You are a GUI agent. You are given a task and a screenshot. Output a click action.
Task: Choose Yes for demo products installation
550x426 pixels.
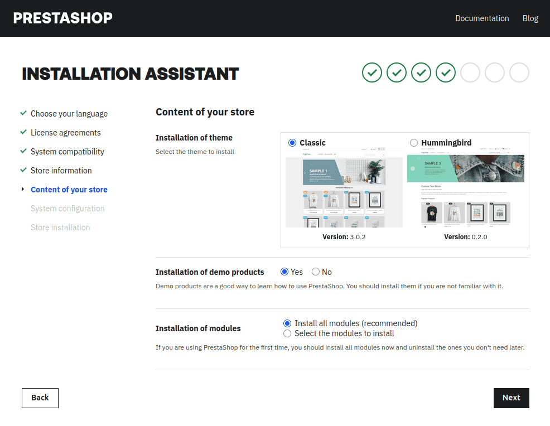pos(284,272)
